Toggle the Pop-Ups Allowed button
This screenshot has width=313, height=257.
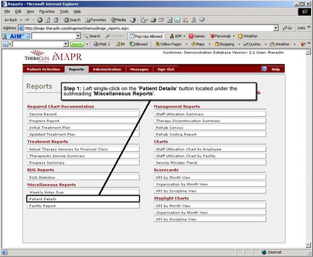point(145,36)
